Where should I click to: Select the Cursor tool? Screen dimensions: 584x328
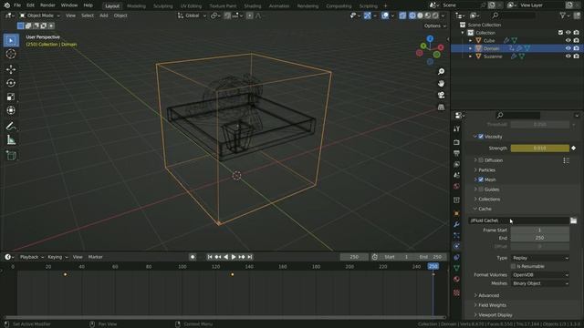coord(11,54)
